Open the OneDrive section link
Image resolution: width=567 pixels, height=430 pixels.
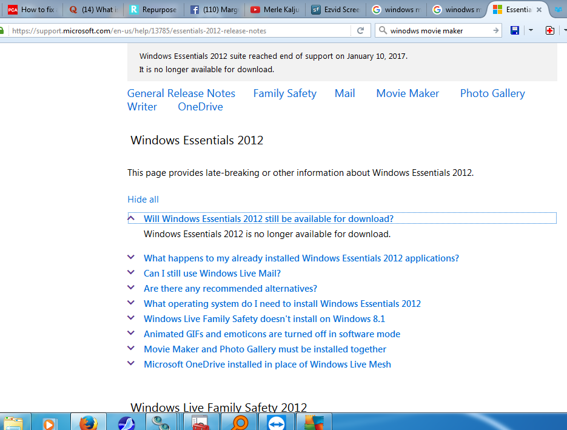[x=200, y=107]
